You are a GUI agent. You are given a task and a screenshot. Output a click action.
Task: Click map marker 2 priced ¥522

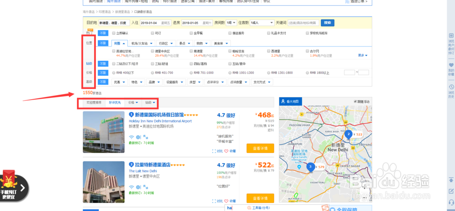tap(349, 135)
